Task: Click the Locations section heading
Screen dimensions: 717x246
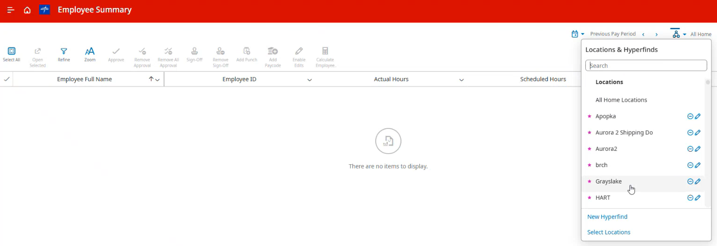Action: (x=609, y=82)
